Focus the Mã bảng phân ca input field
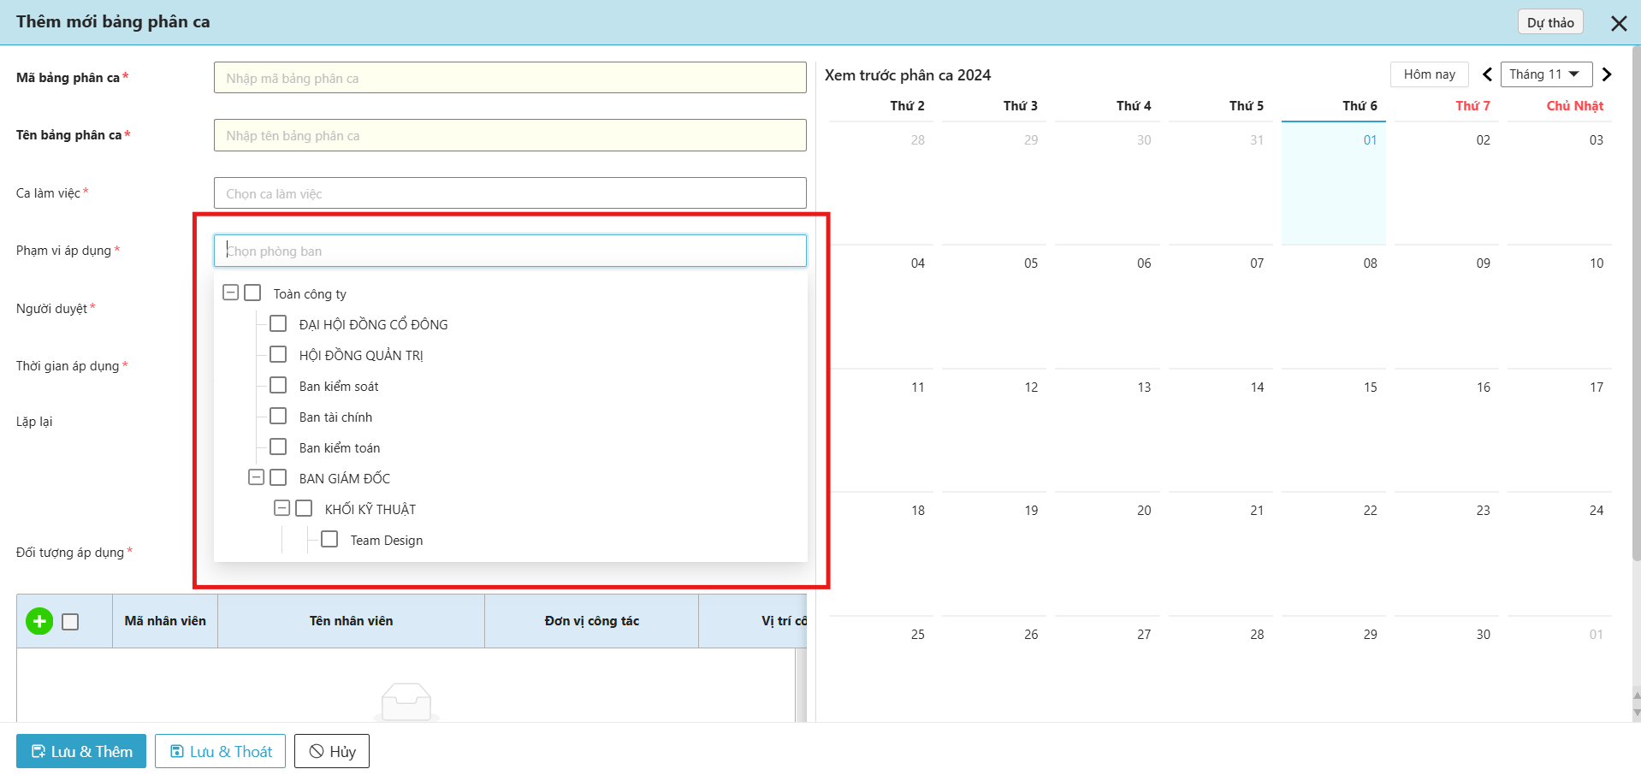Screen dimensions: 1641x775 (x=510, y=78)
